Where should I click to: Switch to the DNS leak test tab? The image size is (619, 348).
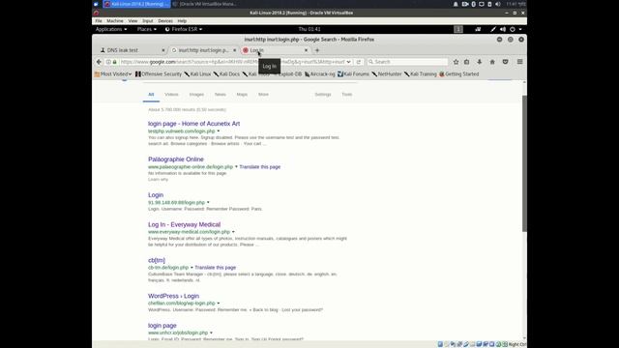click(x=132, y=50)
